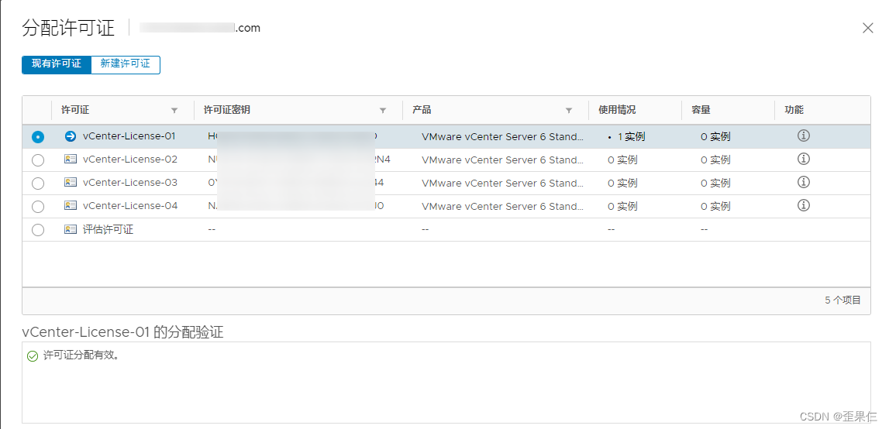The height and width of the screenshot is (429, 889).
Task: Click the 评估许可证 row label
Action: point(109,229)
